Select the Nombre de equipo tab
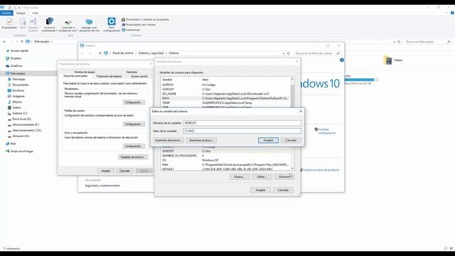The image size is (455, 256). point(85,72)
